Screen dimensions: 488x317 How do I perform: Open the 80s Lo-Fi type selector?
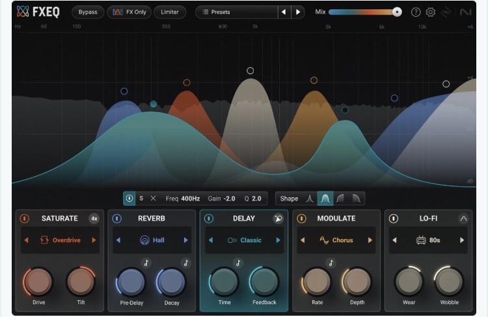(x=428, y=240)
